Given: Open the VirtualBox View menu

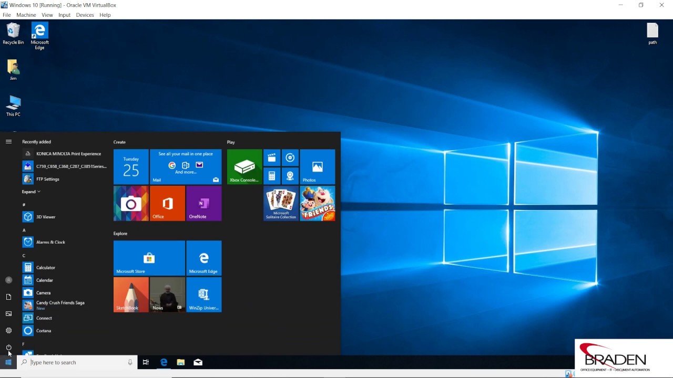Looking at the screenshot, I should point(47,15).
